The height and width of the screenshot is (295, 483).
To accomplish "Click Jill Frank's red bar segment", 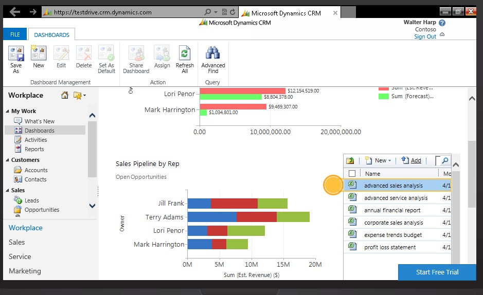I will [x=234, y=204].
